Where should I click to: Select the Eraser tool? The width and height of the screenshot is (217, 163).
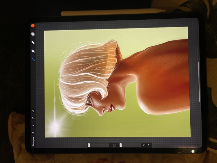(33, 43)
